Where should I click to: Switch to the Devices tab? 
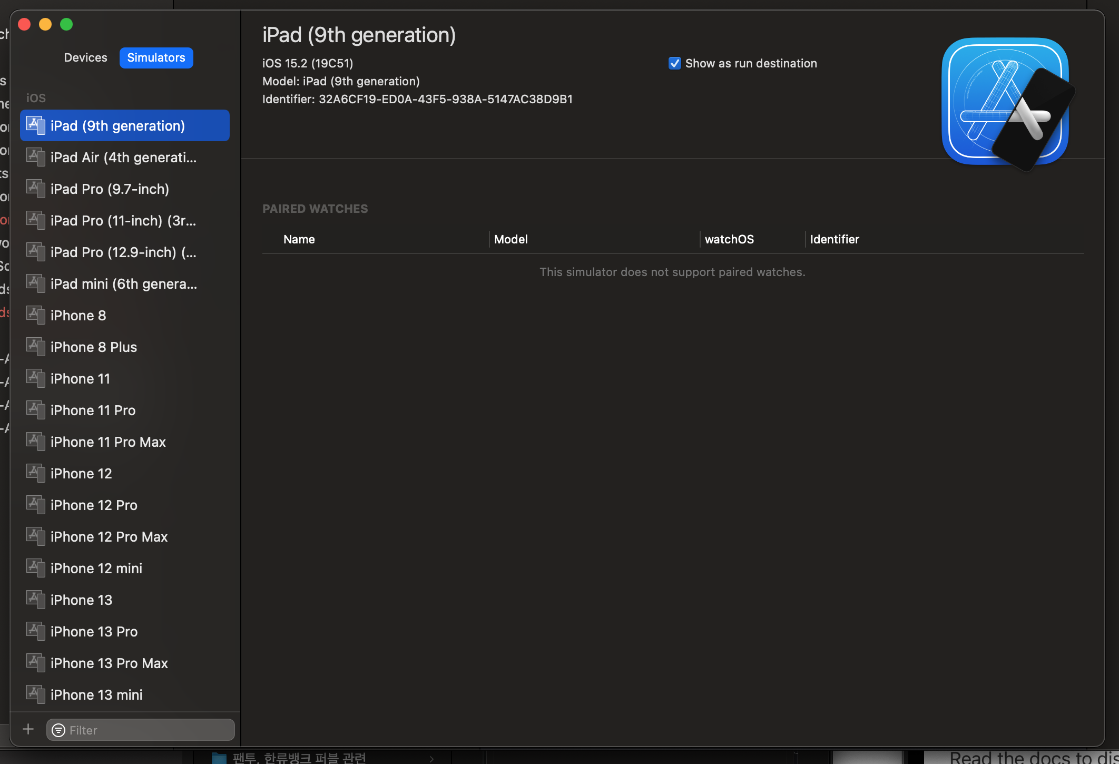[85, 57]
